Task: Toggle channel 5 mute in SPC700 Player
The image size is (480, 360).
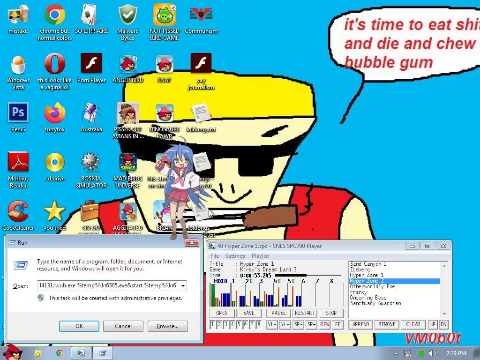Action: 239,324
